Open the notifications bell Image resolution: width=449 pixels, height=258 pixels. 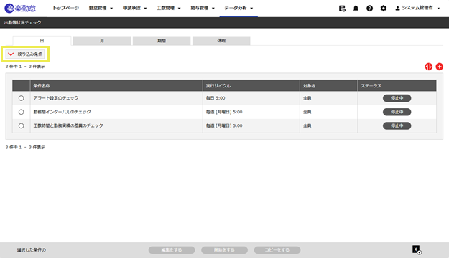[356, 9]
